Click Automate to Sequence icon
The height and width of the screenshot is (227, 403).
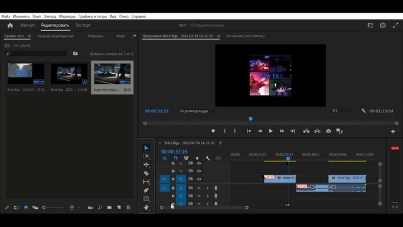coord(90,207)
